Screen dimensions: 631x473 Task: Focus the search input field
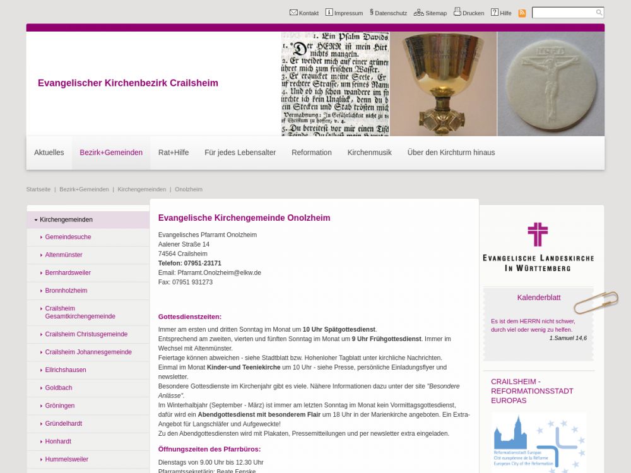click(x=563, y=13)
